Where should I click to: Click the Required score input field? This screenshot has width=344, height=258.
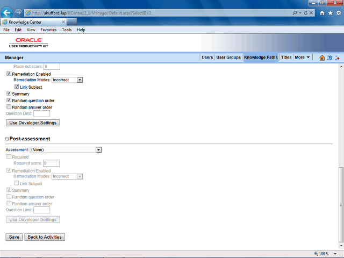[52, 163]
